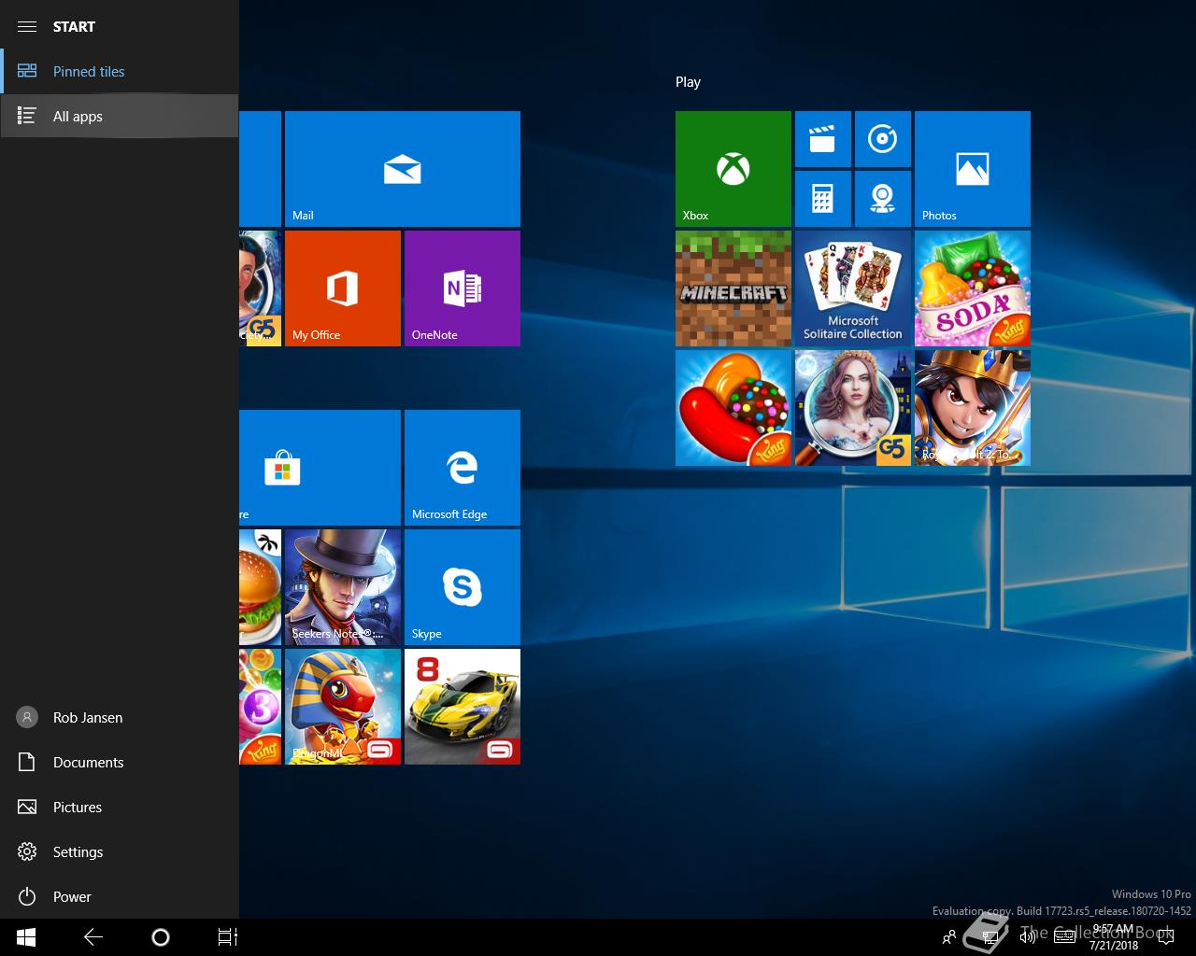Open the Power options
1196x956 pixels.
[120, 896]
